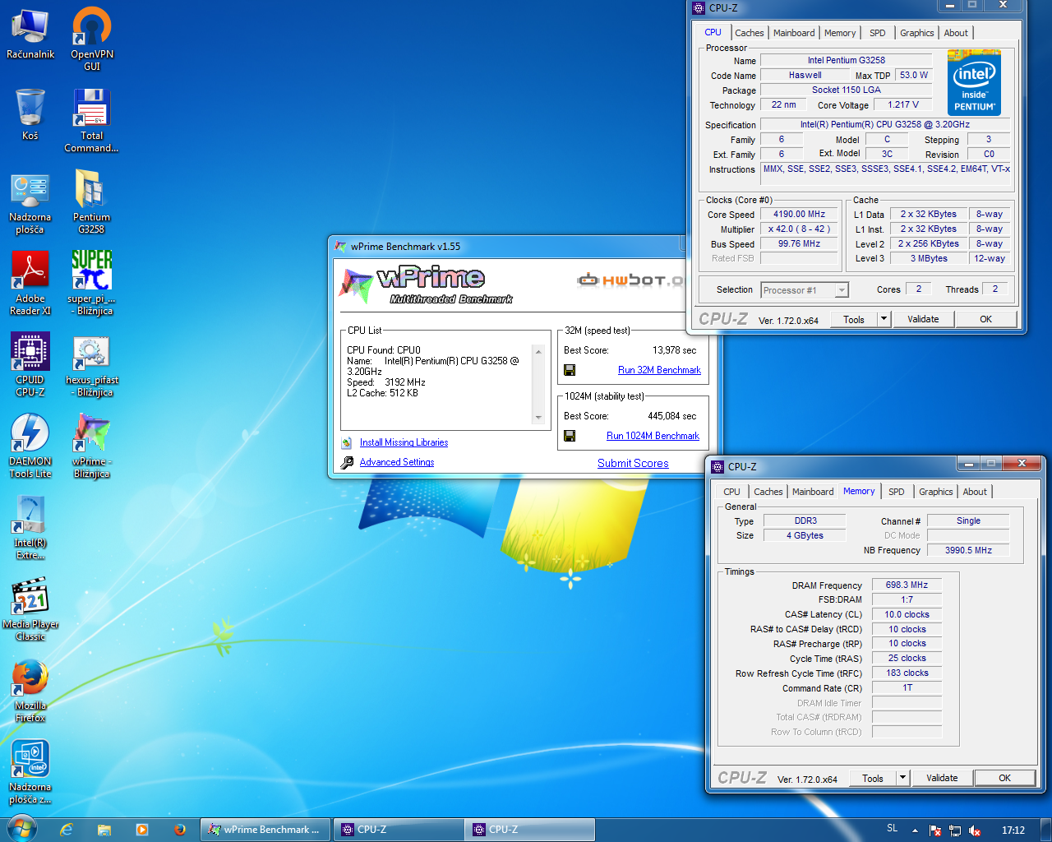This screenshot has width=1052, height=842.
Task: Click the network status tray icon
Action: (x=955, y=830)
